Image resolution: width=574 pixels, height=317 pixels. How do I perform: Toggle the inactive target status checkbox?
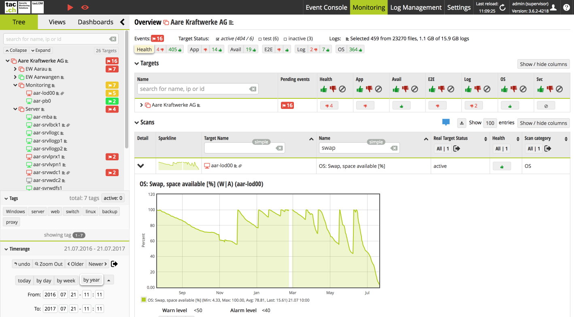pyautogui.click(x=285, y=39)
